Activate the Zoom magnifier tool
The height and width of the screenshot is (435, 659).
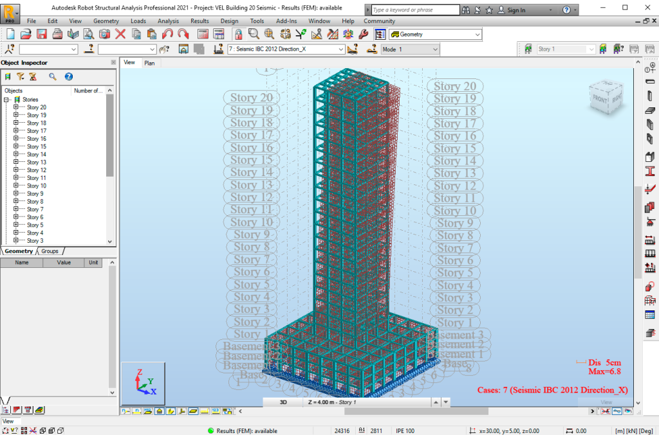click(252, 33)
